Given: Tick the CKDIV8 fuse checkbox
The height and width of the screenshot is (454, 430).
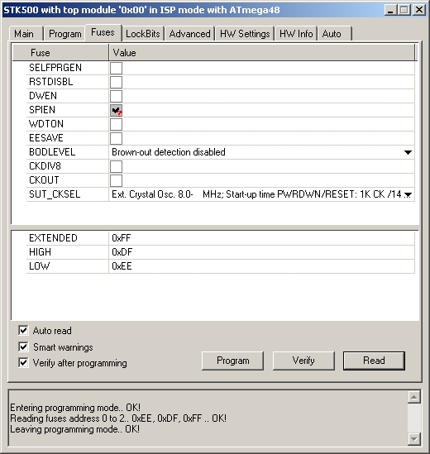Looking at the screenshot, I should click(116, 166).
